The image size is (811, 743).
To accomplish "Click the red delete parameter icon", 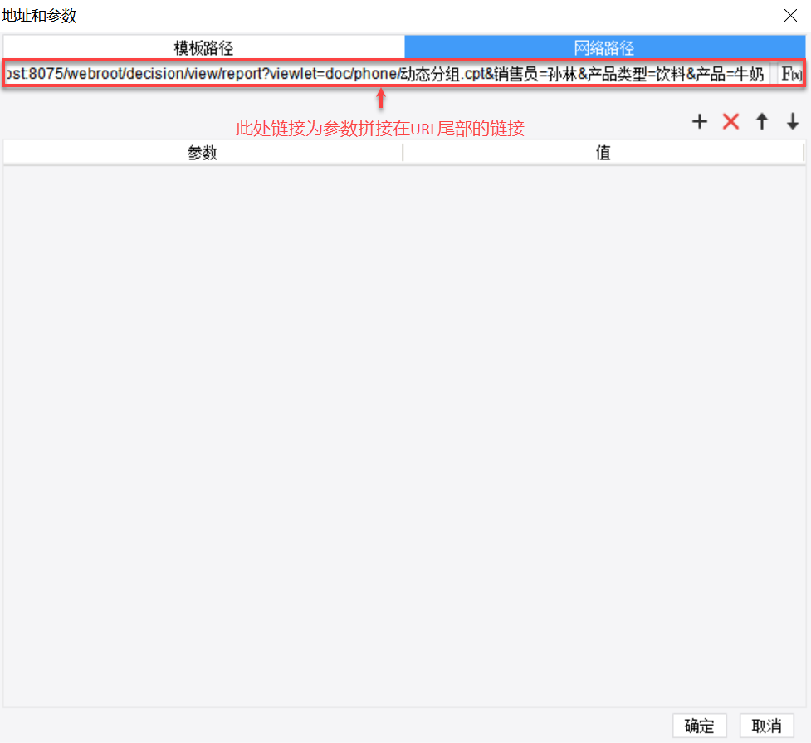I will [x=730, y=121].
